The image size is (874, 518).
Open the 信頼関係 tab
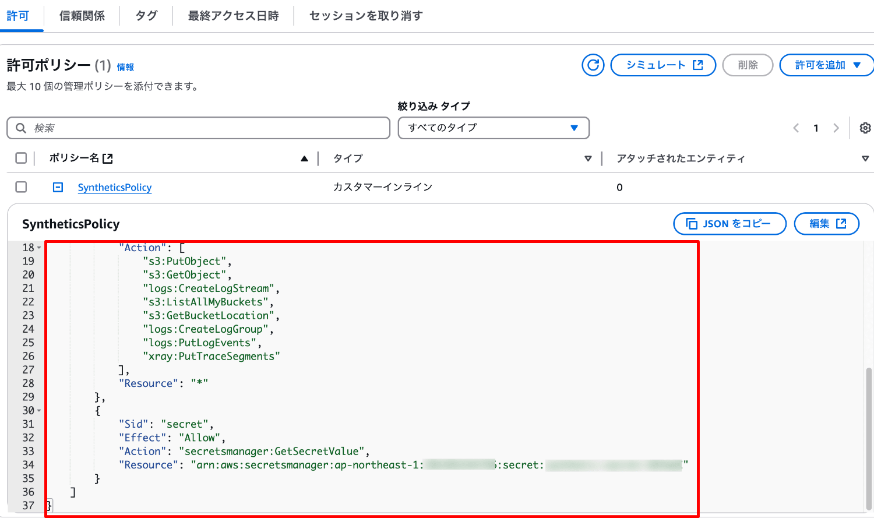(x=82, y=16)
